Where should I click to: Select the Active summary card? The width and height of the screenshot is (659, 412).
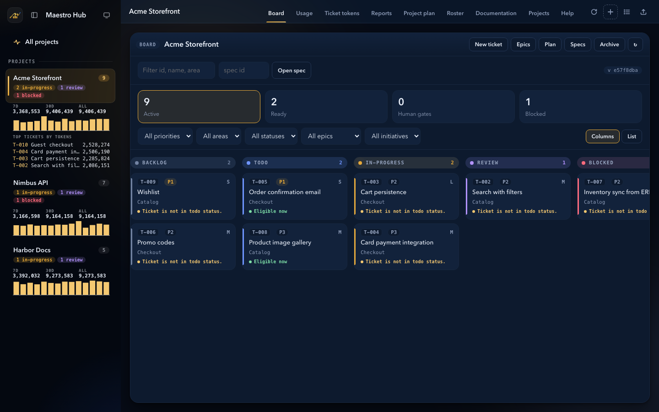click(x=199, y=107)
